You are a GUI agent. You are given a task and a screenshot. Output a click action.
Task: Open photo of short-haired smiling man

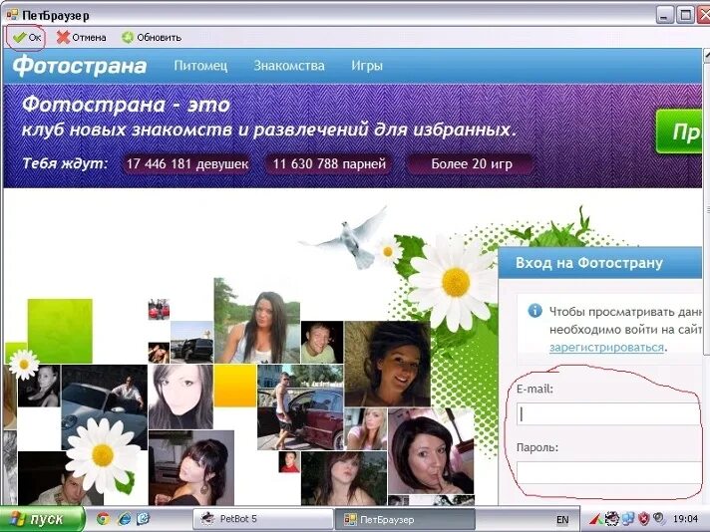(322, 343)
